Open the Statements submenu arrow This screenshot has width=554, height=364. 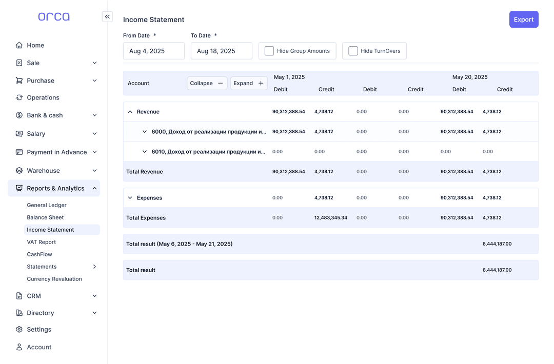94,267
